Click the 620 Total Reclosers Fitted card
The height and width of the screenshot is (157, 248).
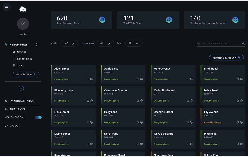click(81, 20)
